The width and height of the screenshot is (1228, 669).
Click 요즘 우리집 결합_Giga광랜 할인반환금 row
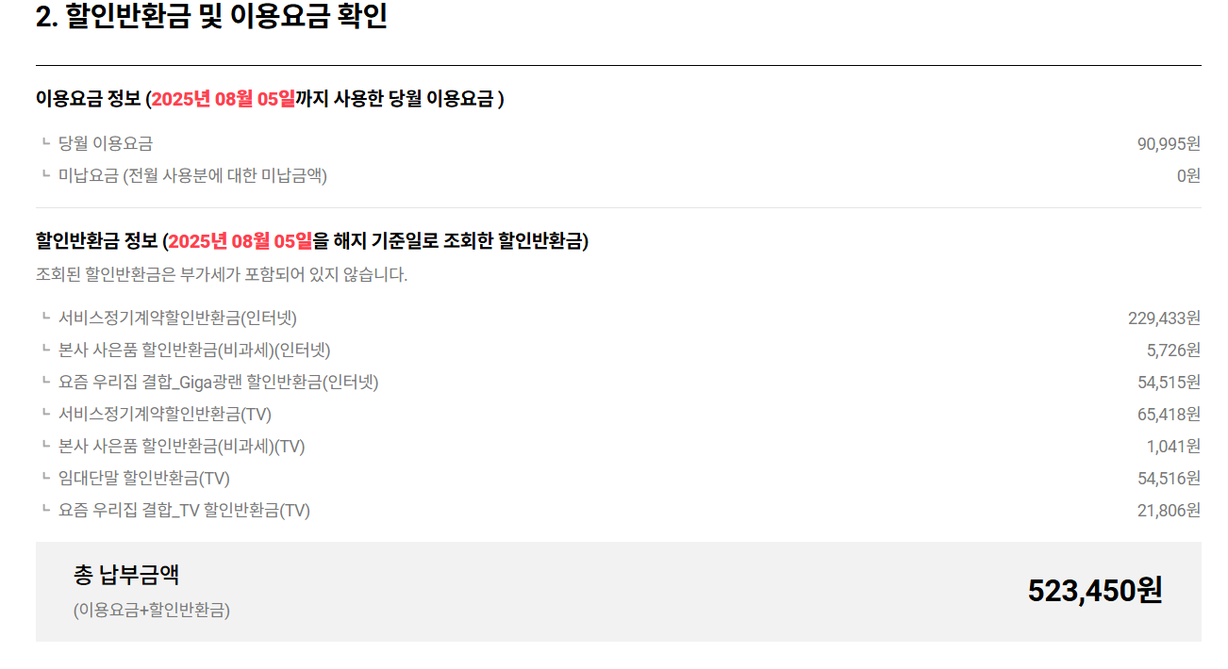click(x=619, y=382)
